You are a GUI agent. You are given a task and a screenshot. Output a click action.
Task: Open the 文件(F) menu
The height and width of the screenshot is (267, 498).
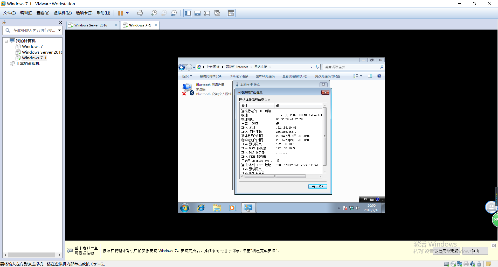(10, 13)
